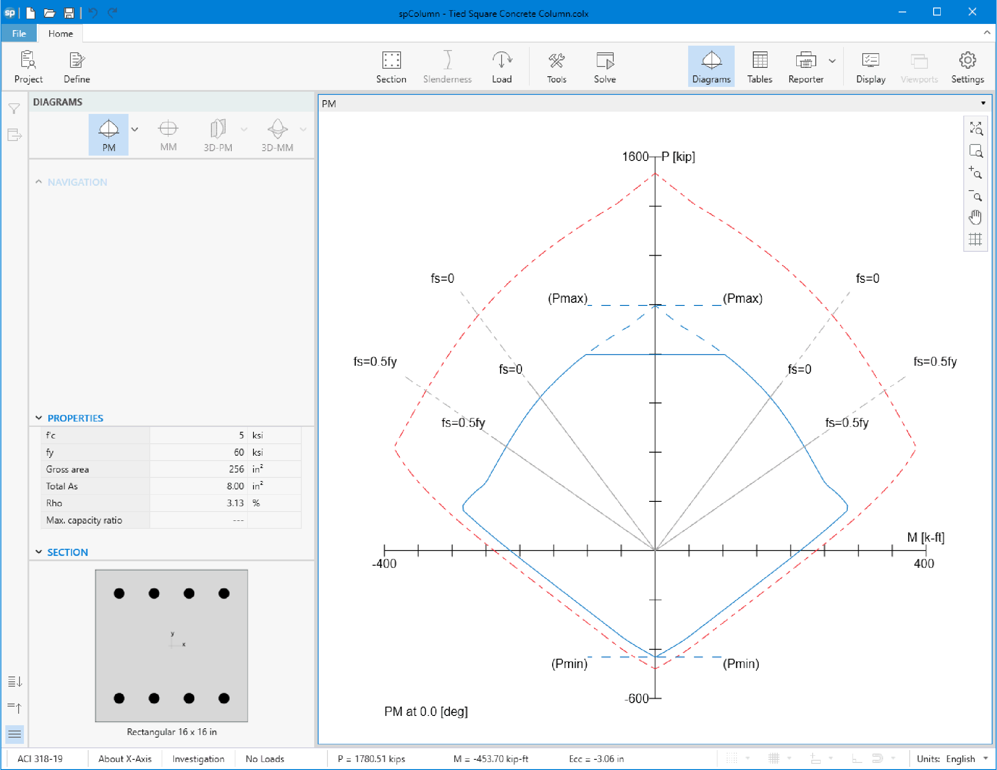Click zoom in magnifier icon
Viewport: 997px width, 770px height.
(x=976, y=172)
